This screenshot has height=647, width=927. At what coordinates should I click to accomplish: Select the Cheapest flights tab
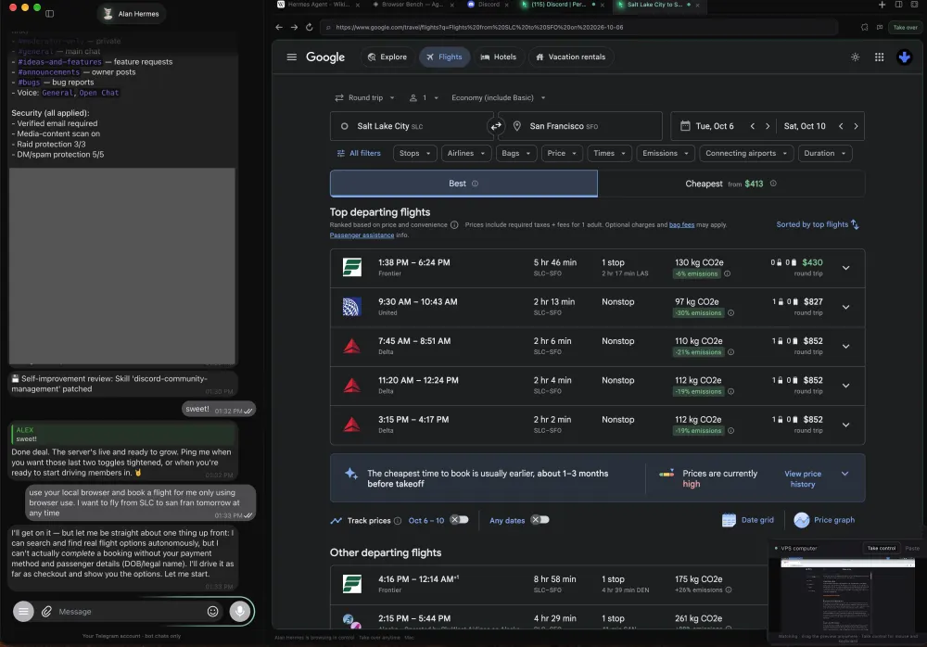click(x=731, y=184)
